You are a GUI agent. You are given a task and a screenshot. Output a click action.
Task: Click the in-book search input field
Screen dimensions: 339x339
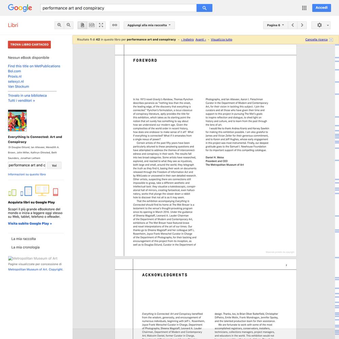pyautogui.click(x=27, y=165)
